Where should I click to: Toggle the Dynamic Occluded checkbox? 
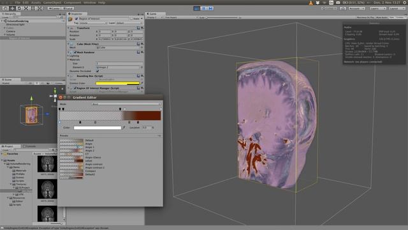(98, 71)
